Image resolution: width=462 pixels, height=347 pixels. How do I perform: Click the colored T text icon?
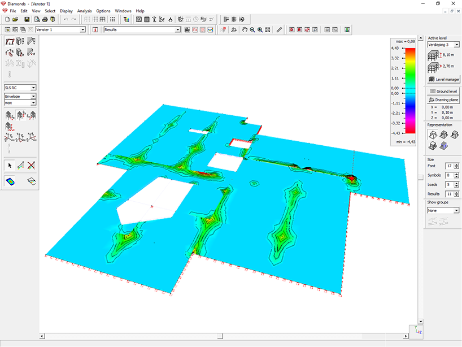coord(127,19)
